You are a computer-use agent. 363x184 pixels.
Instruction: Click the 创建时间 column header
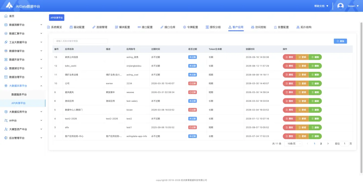250,49
